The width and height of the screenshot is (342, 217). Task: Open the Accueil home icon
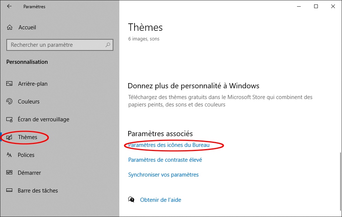[10, 27]
